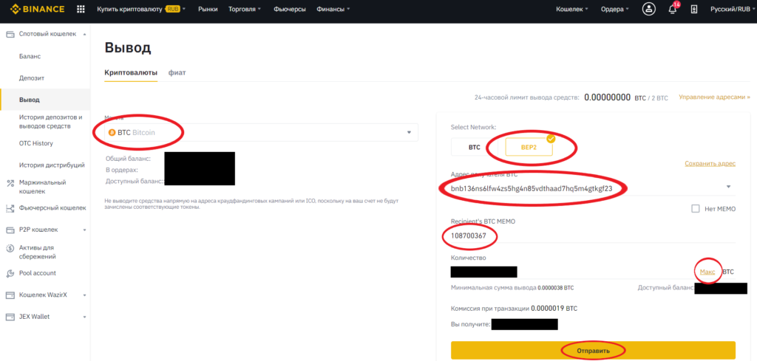The height and width of the screenshot is (361, 757).
Task: Click the WazirX wallet icon
Action: pos(10,295)
